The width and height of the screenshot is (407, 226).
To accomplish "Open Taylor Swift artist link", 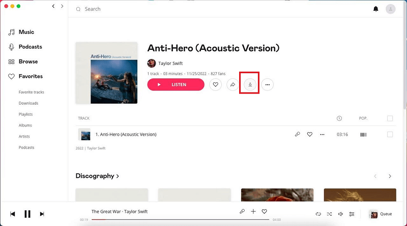I will coord(170,63).
